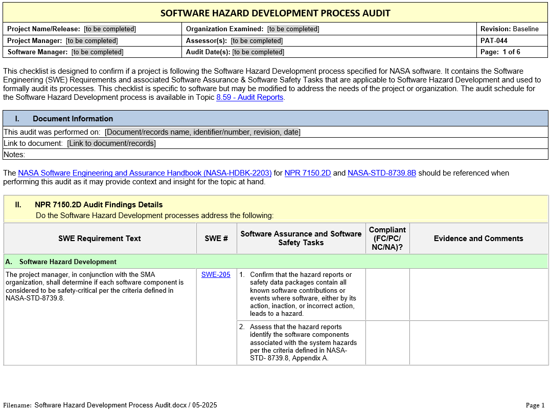Click the Compliant cell for task 1
The height and width of the screenshot is (410, 550).
click(x=387, y=294)
